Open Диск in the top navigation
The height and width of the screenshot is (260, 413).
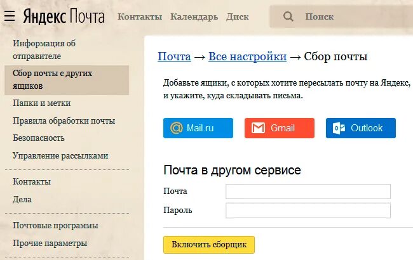[x=238, y=17]
